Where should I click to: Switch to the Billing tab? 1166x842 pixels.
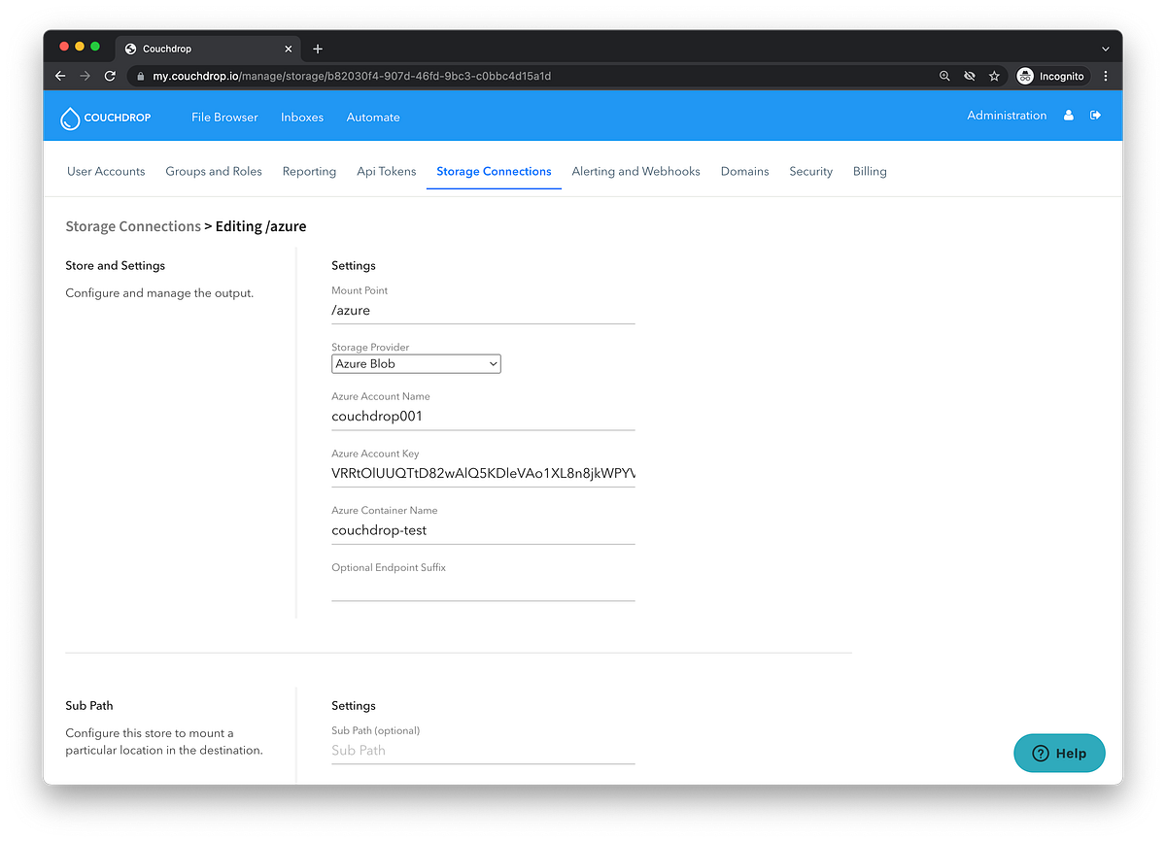869,171
